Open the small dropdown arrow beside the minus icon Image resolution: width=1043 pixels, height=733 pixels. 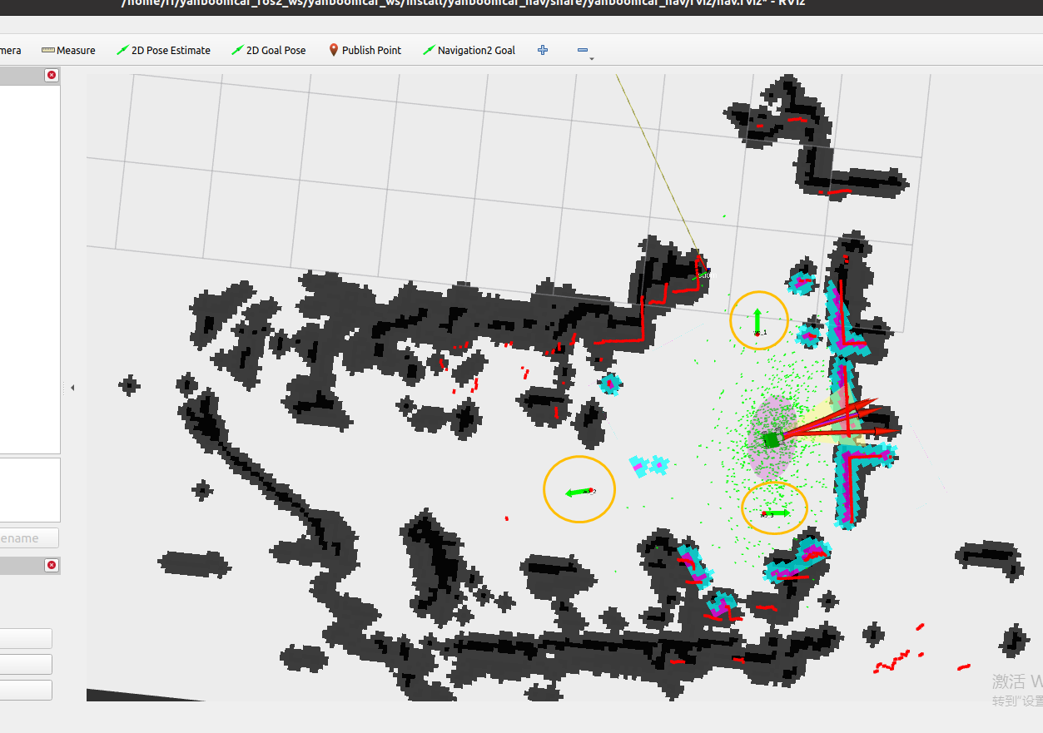[x=592, y=59]
